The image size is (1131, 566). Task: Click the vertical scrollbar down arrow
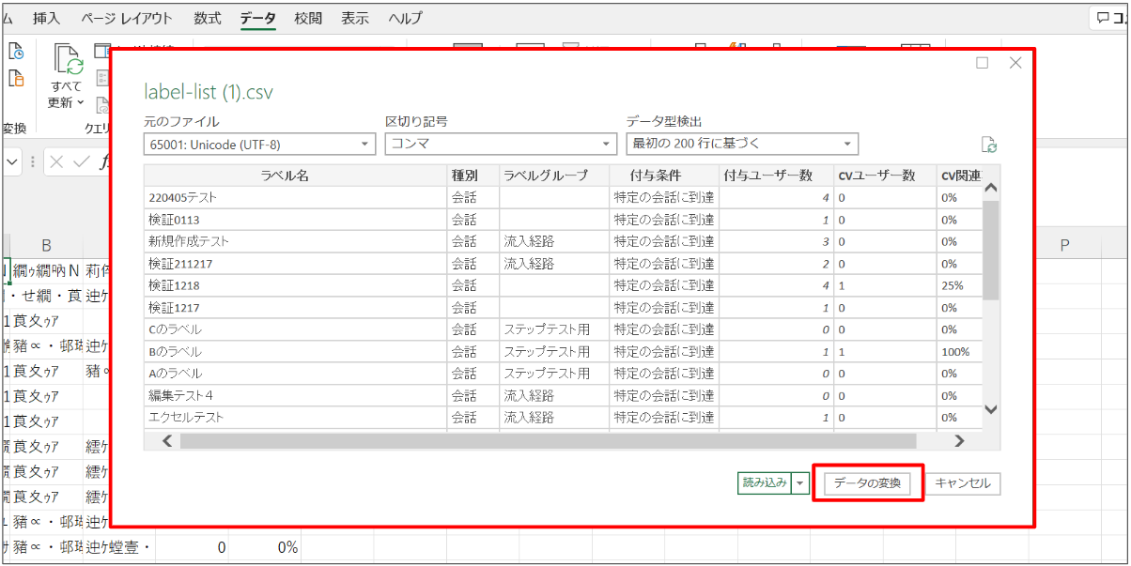click(990, 410)
